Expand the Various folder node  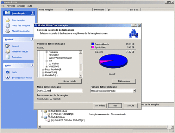(50, 64)
